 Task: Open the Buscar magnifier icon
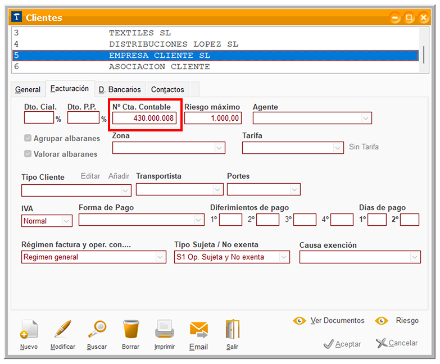(97, 329)
